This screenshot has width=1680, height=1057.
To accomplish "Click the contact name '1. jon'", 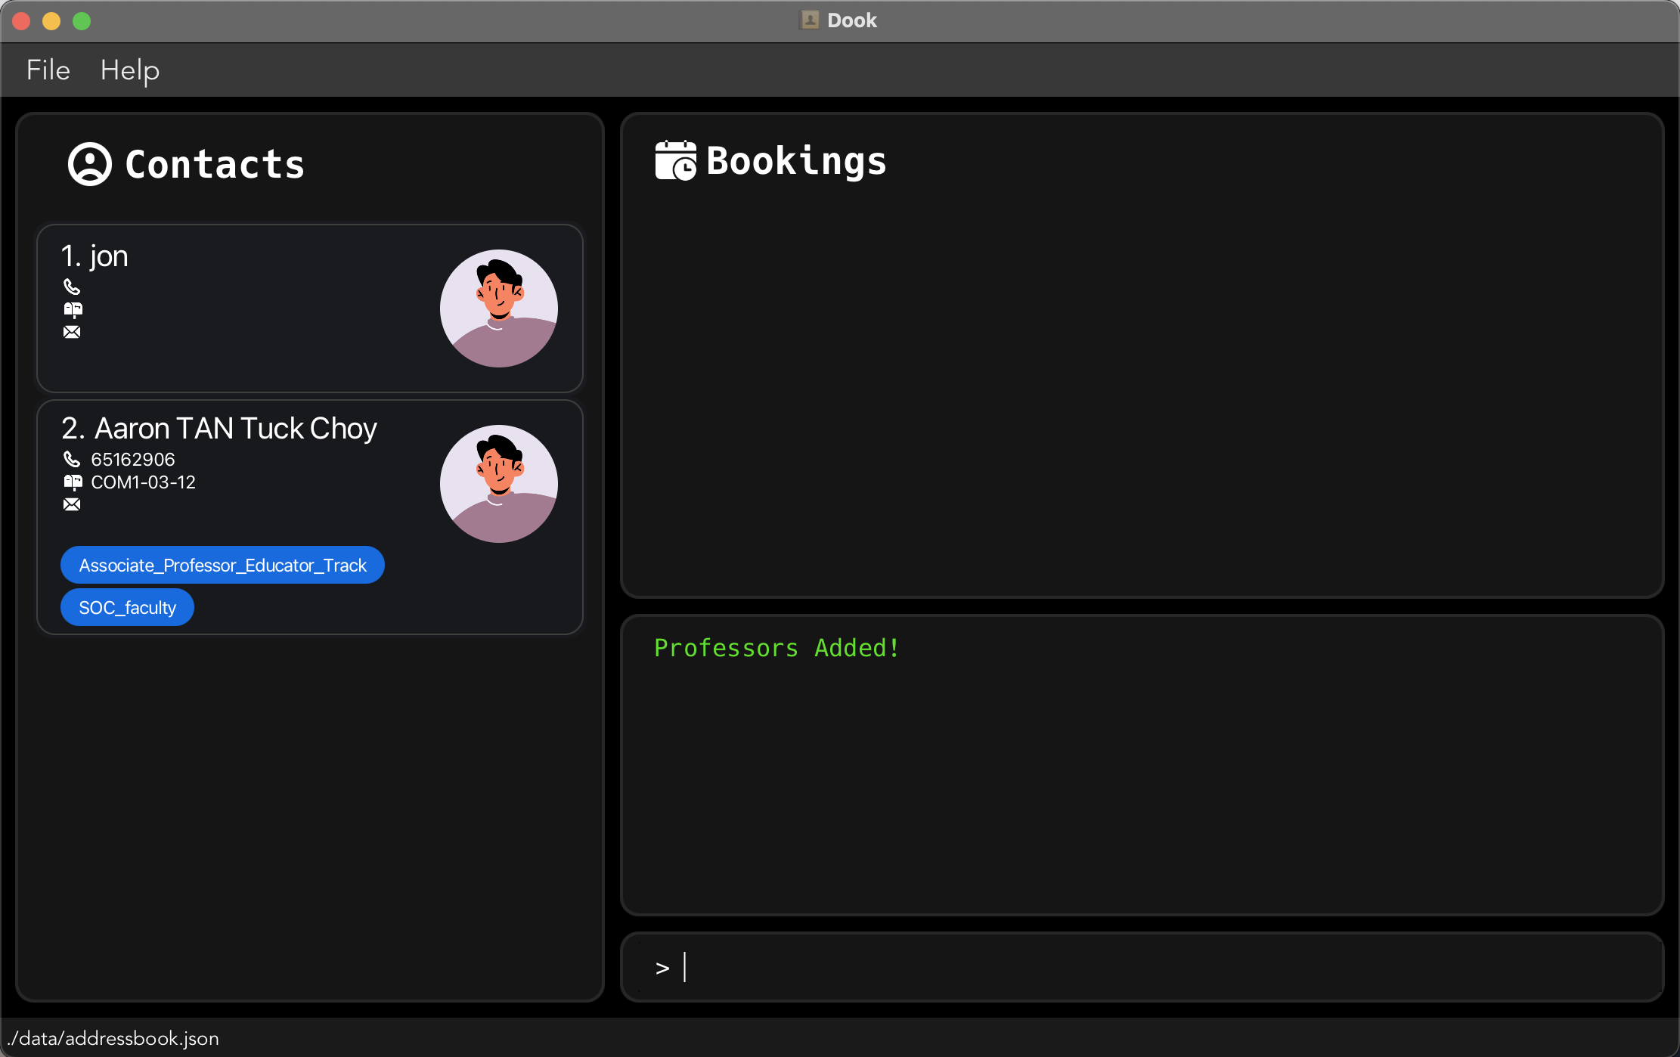I will [x=95, y=256].
